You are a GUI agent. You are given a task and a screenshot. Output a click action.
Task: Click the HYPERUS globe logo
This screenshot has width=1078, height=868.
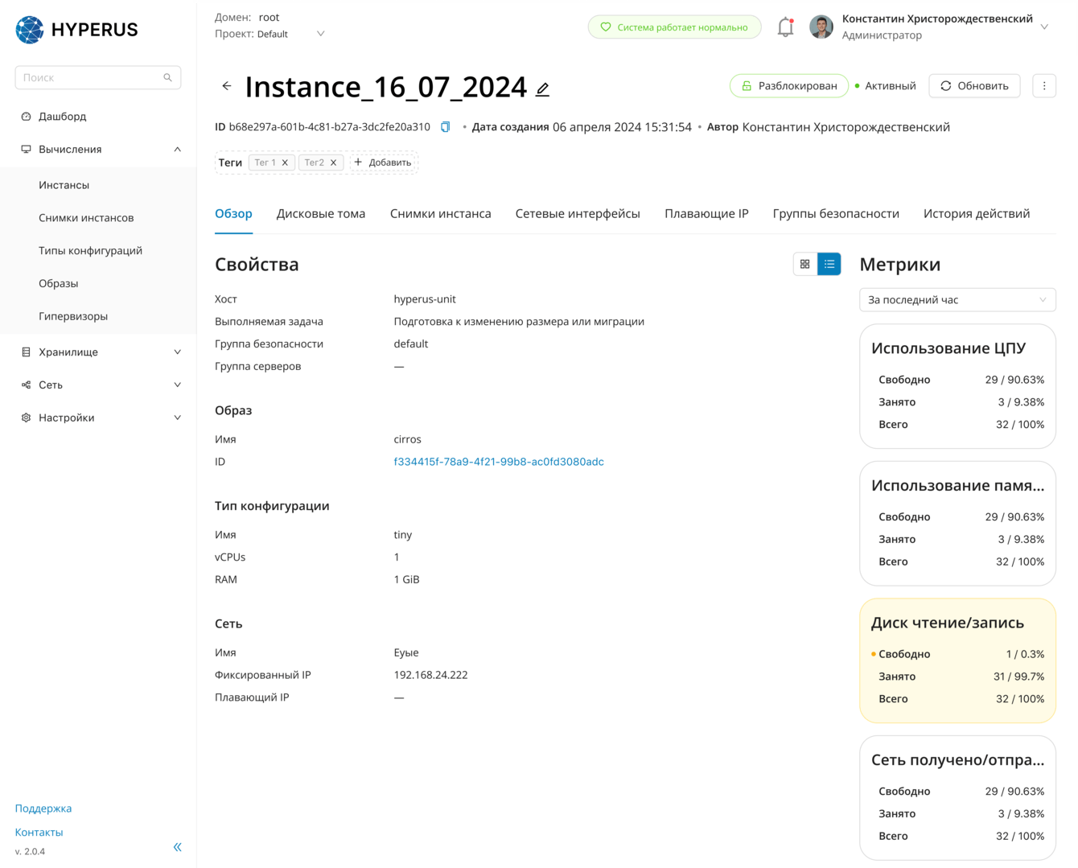point(31,30)
